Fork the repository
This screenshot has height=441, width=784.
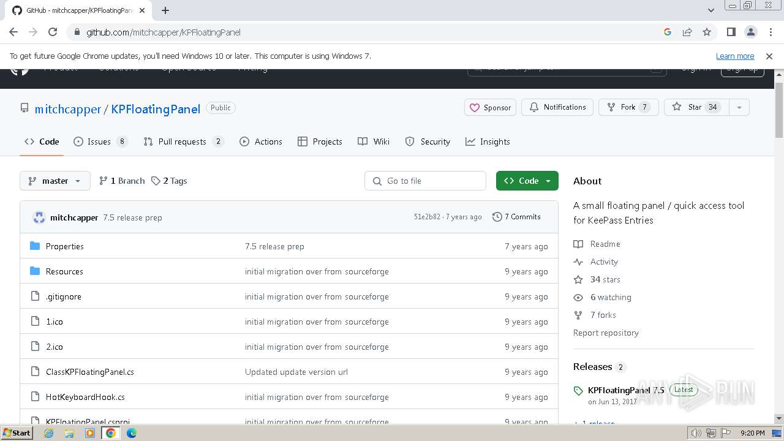pos(628,107)
